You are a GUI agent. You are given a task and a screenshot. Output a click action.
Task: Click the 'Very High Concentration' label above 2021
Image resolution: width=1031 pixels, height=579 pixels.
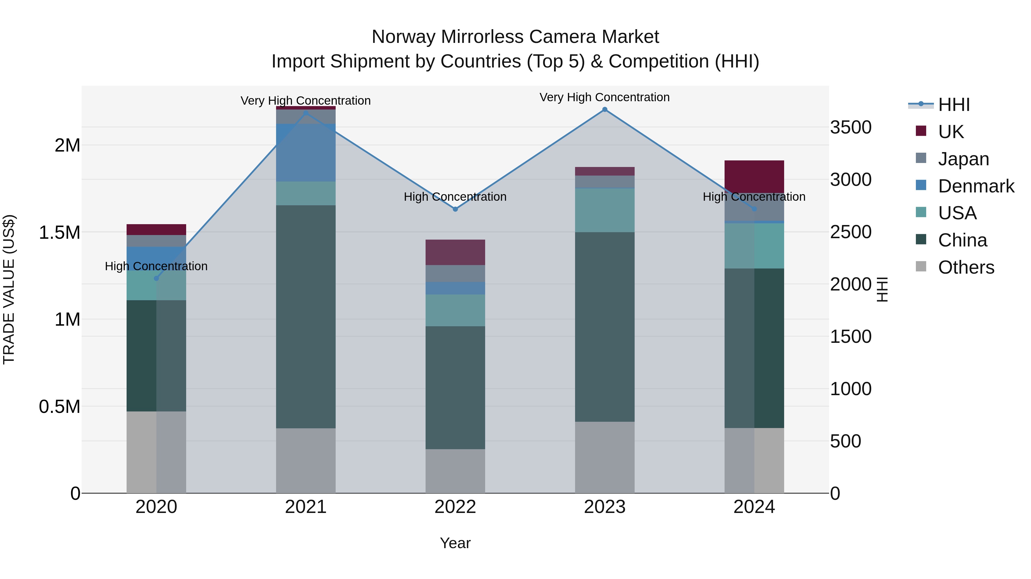coord(306,101)
